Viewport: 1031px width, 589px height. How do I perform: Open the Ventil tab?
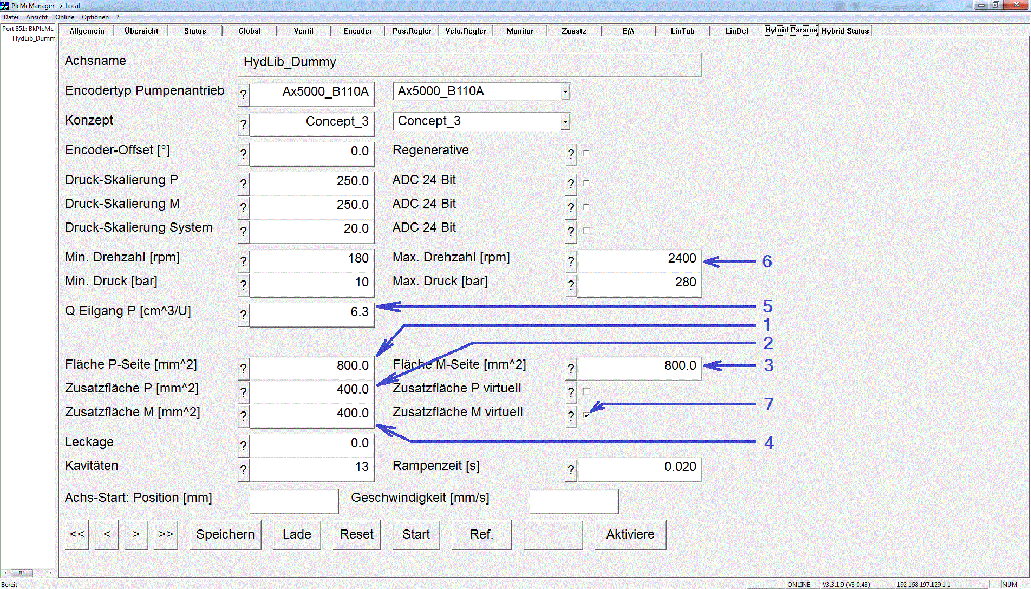coord(304,31)
